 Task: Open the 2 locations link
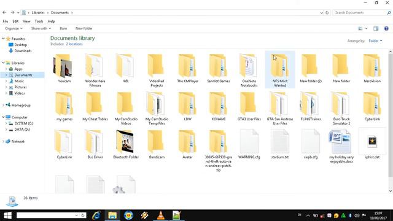pyautogui.click(x=74, y=44)
